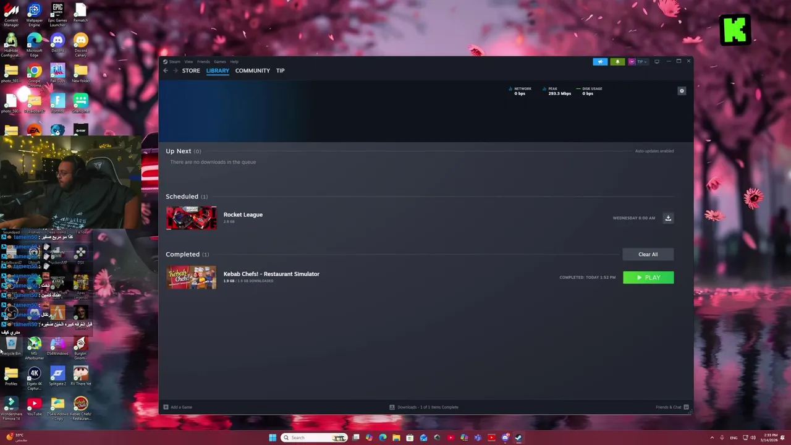Open the Games menu
This screenshot has width=791, height=445.
click(220, 62)
